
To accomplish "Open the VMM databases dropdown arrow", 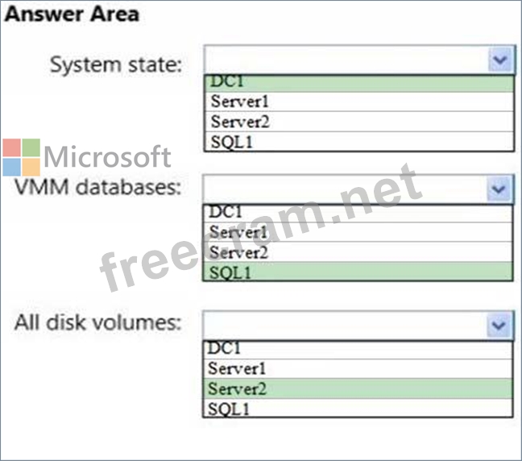I will [499, 189].
